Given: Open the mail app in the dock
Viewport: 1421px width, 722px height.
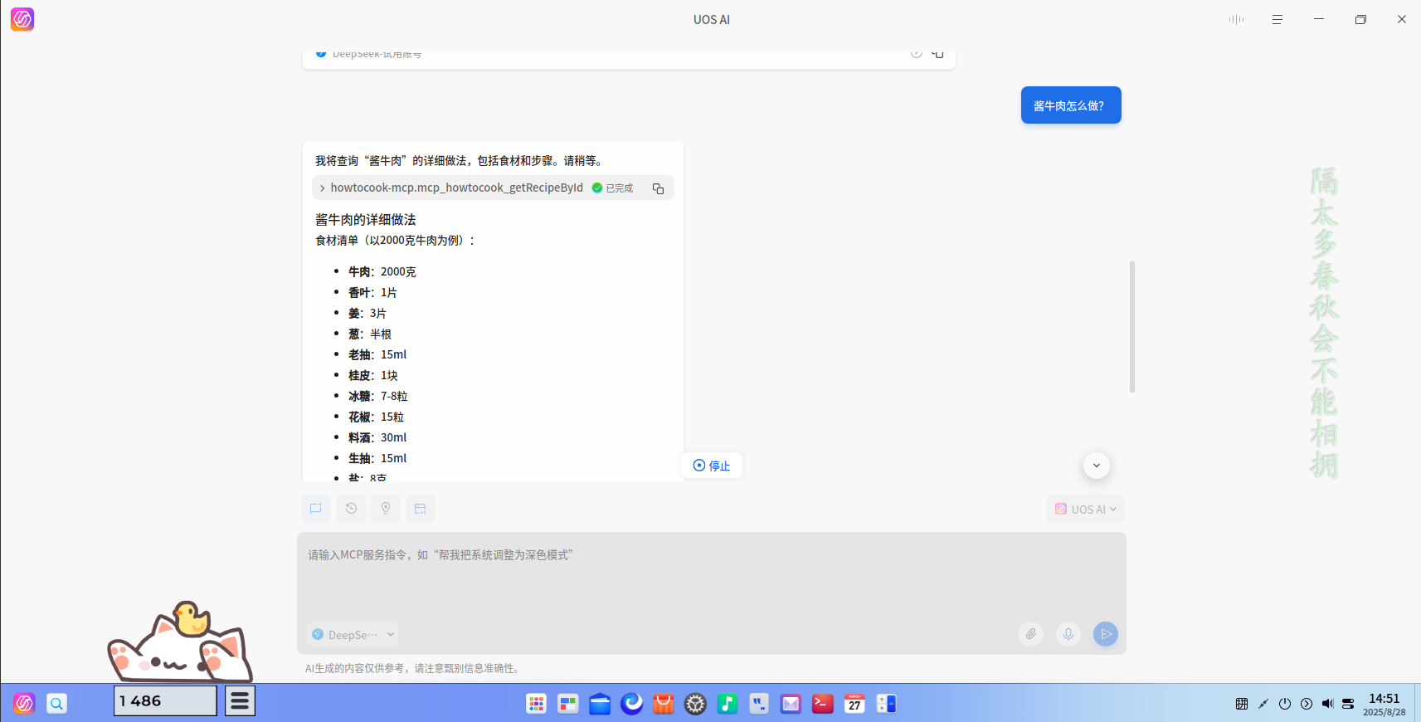Looking at the screenshot, I should click(791, 704).
